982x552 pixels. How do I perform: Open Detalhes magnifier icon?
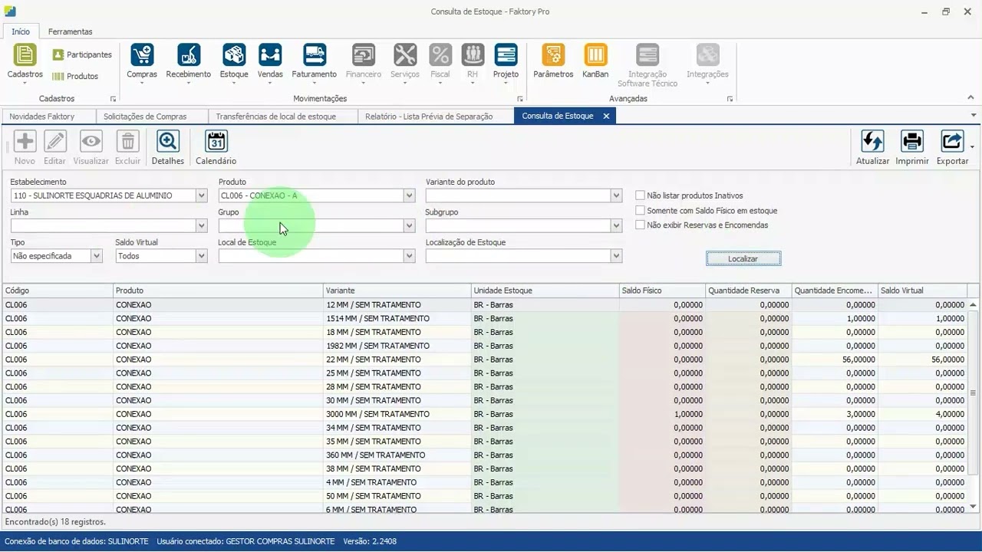[168, 142]
